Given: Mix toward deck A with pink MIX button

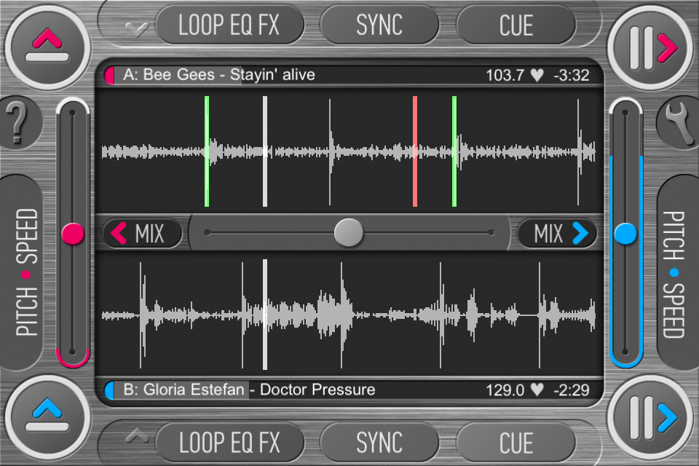Looking at the screenshot, I should (x=142, y=233).
